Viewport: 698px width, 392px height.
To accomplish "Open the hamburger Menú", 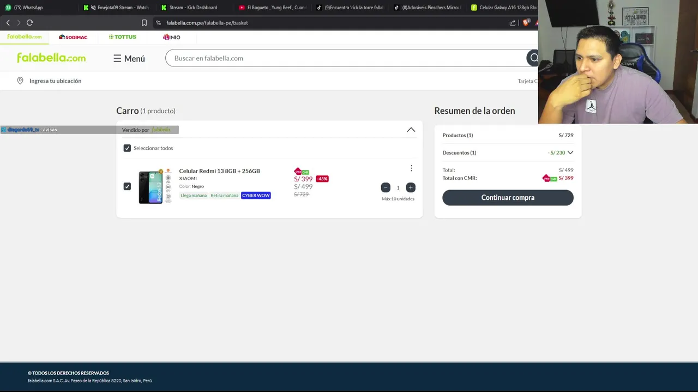I will tap(129, 58).
